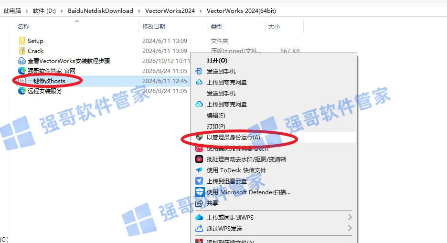Select the Setup folder icon

(x=22, y=41)
